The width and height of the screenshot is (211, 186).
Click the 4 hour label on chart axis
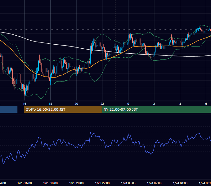(180, 104)
